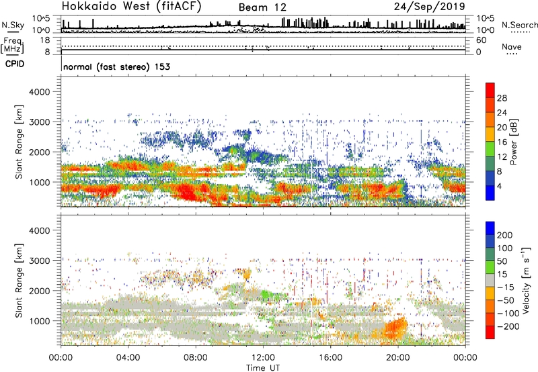Pick the light green 15–50 Velocity segment
This screenshot has width=538, height=372.
point(490,267)
